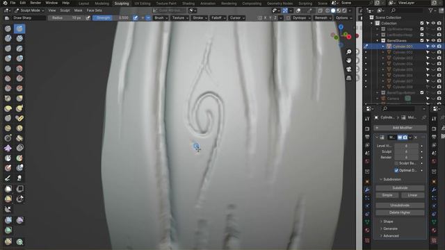445x250 pixels.
Task: Select the Box Mask tool
Action: tap(8, 189)
